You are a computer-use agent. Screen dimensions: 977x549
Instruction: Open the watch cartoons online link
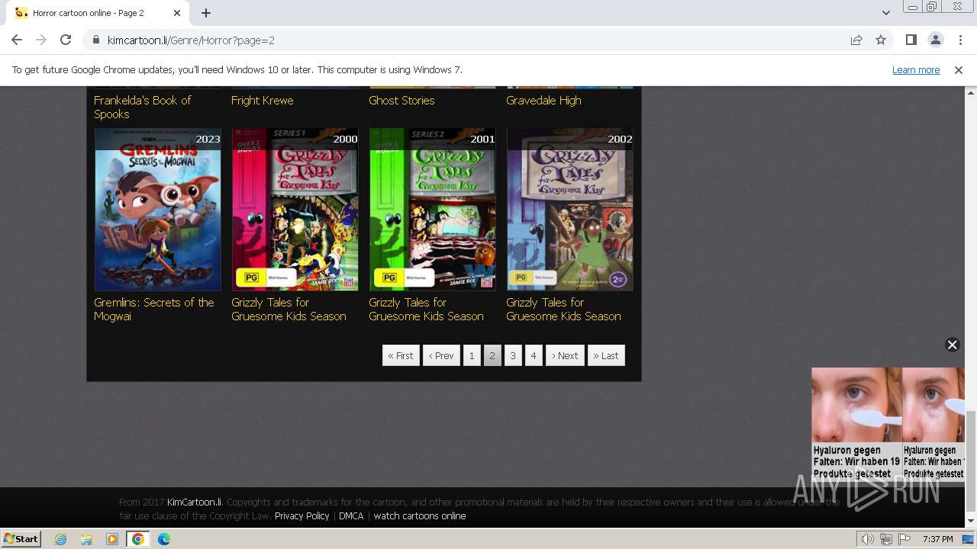pyautogui.click(x=420, y=515)
